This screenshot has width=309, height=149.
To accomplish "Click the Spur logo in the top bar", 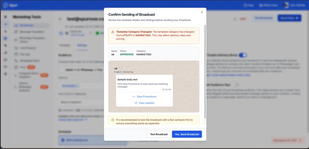I will [11, 5].
